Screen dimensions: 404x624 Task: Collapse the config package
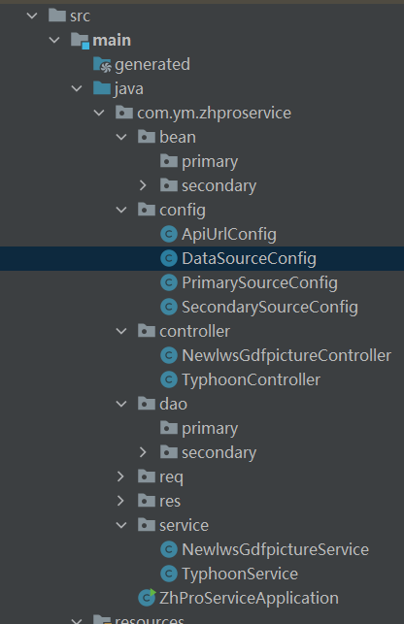coord(120,210)
